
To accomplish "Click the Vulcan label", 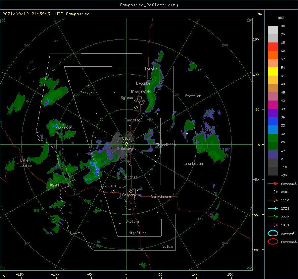I will tap(168, 246).
